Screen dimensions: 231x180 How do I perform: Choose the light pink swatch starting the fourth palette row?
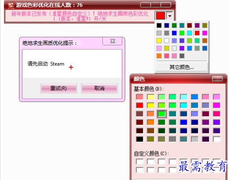pyautogui.click(x=159, y=48)
